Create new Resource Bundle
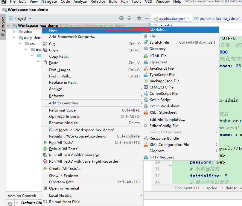 181,138
